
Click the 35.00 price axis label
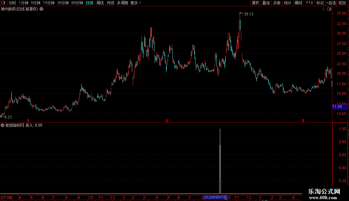pos(341,13)
